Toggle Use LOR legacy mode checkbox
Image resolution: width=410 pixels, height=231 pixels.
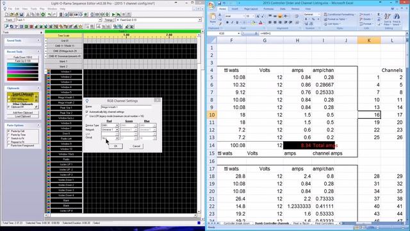pyautogui.click(x=87, y=116)
